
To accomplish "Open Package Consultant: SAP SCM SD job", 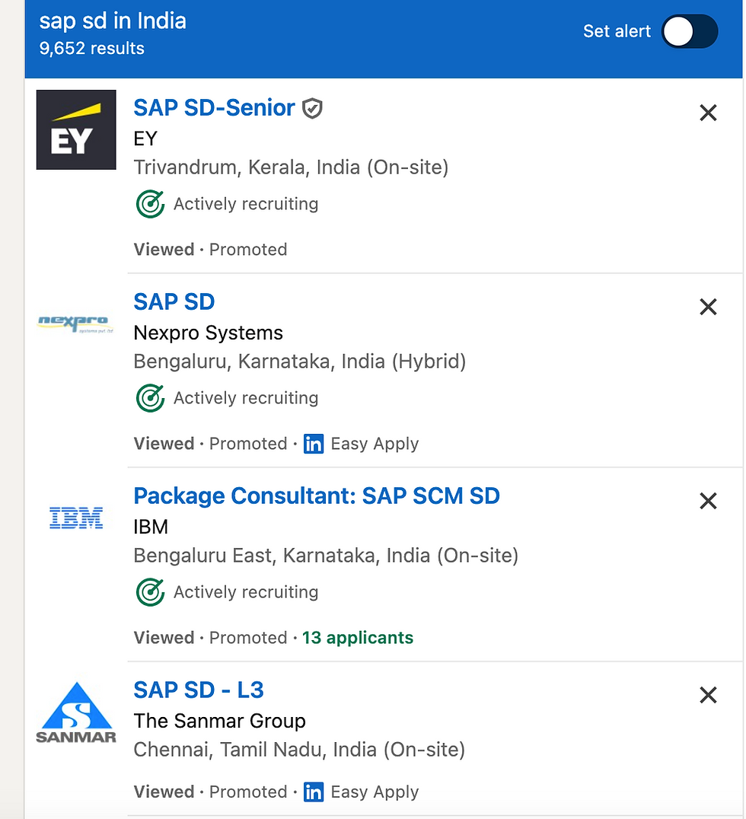I will pos(317,496).
